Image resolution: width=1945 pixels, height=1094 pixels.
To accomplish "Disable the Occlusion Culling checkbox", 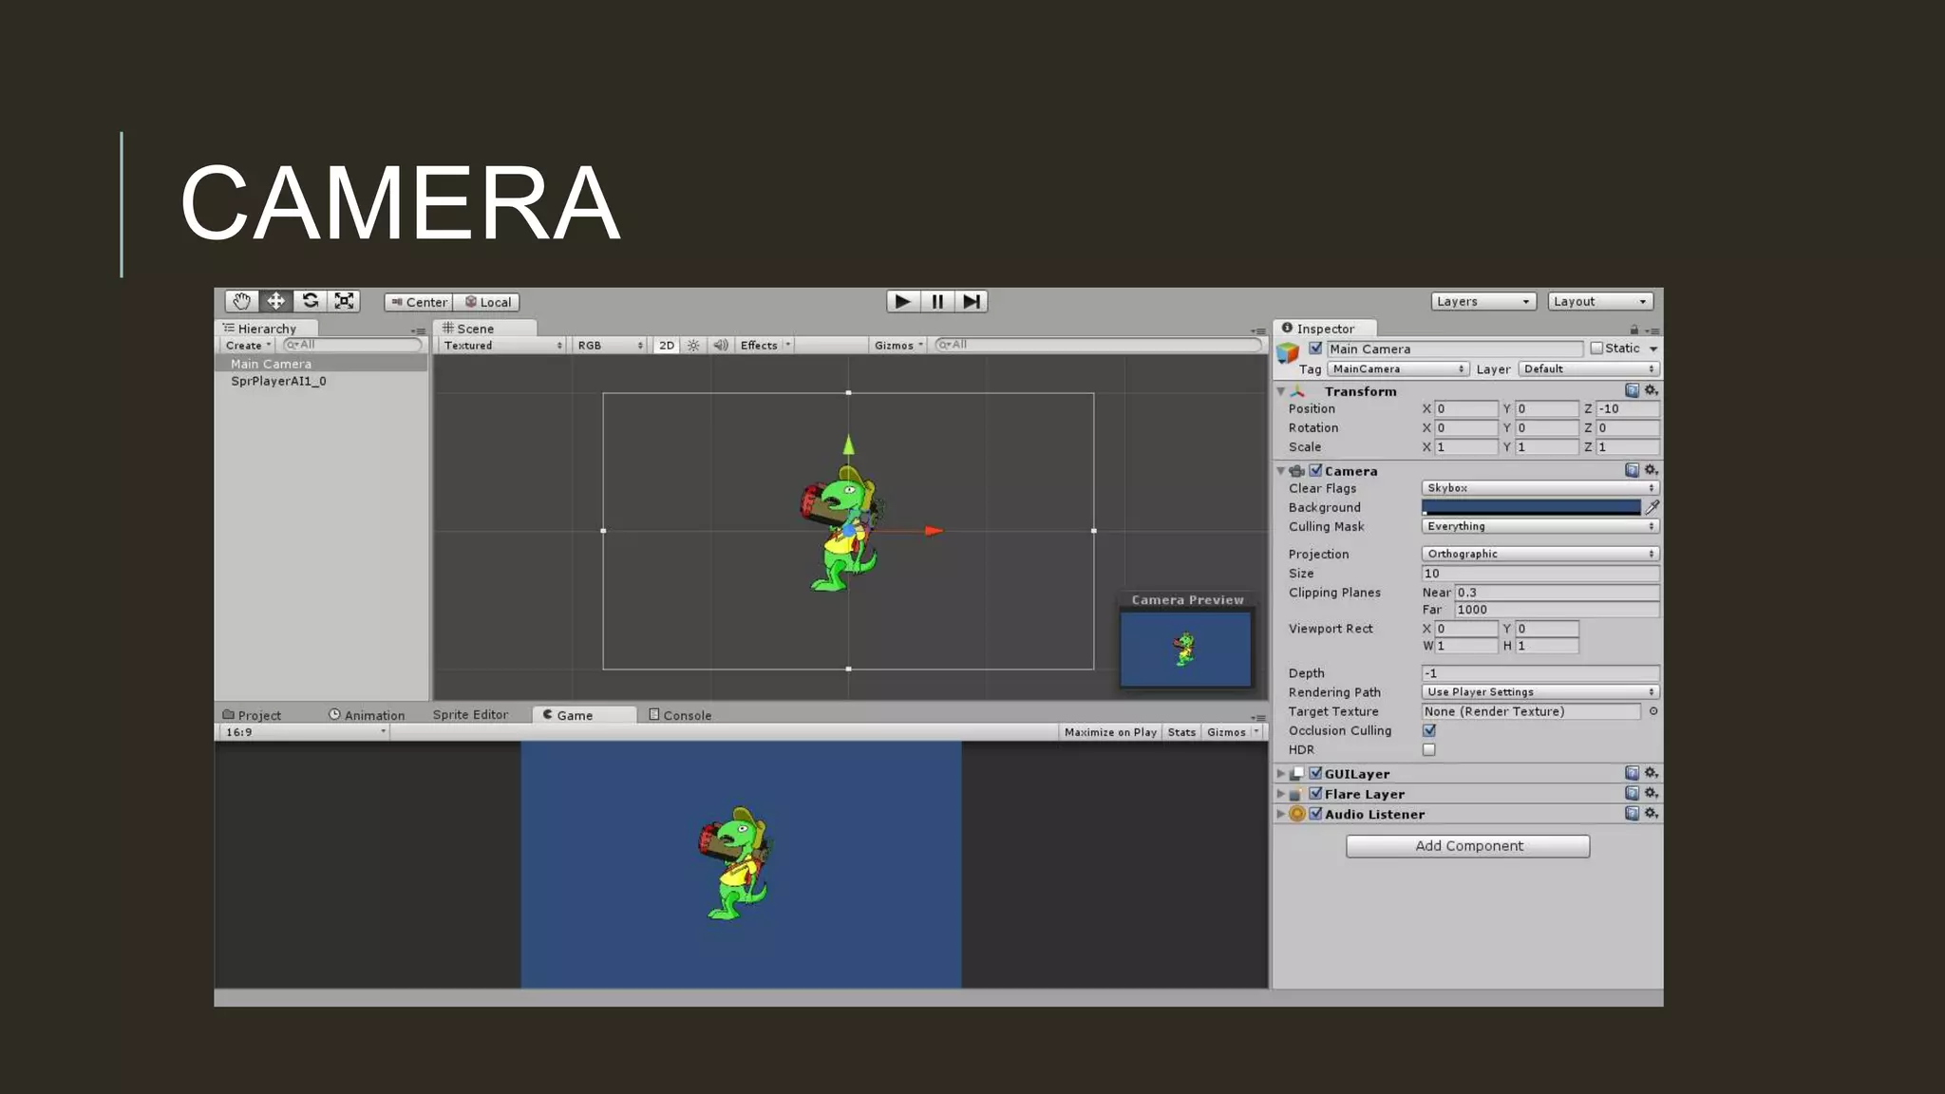I will (x=1429, y=730).
